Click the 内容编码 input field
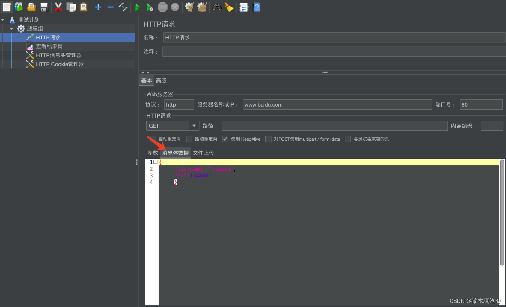The height and width of the screenshot is (307, 506). tap(492, 126)
